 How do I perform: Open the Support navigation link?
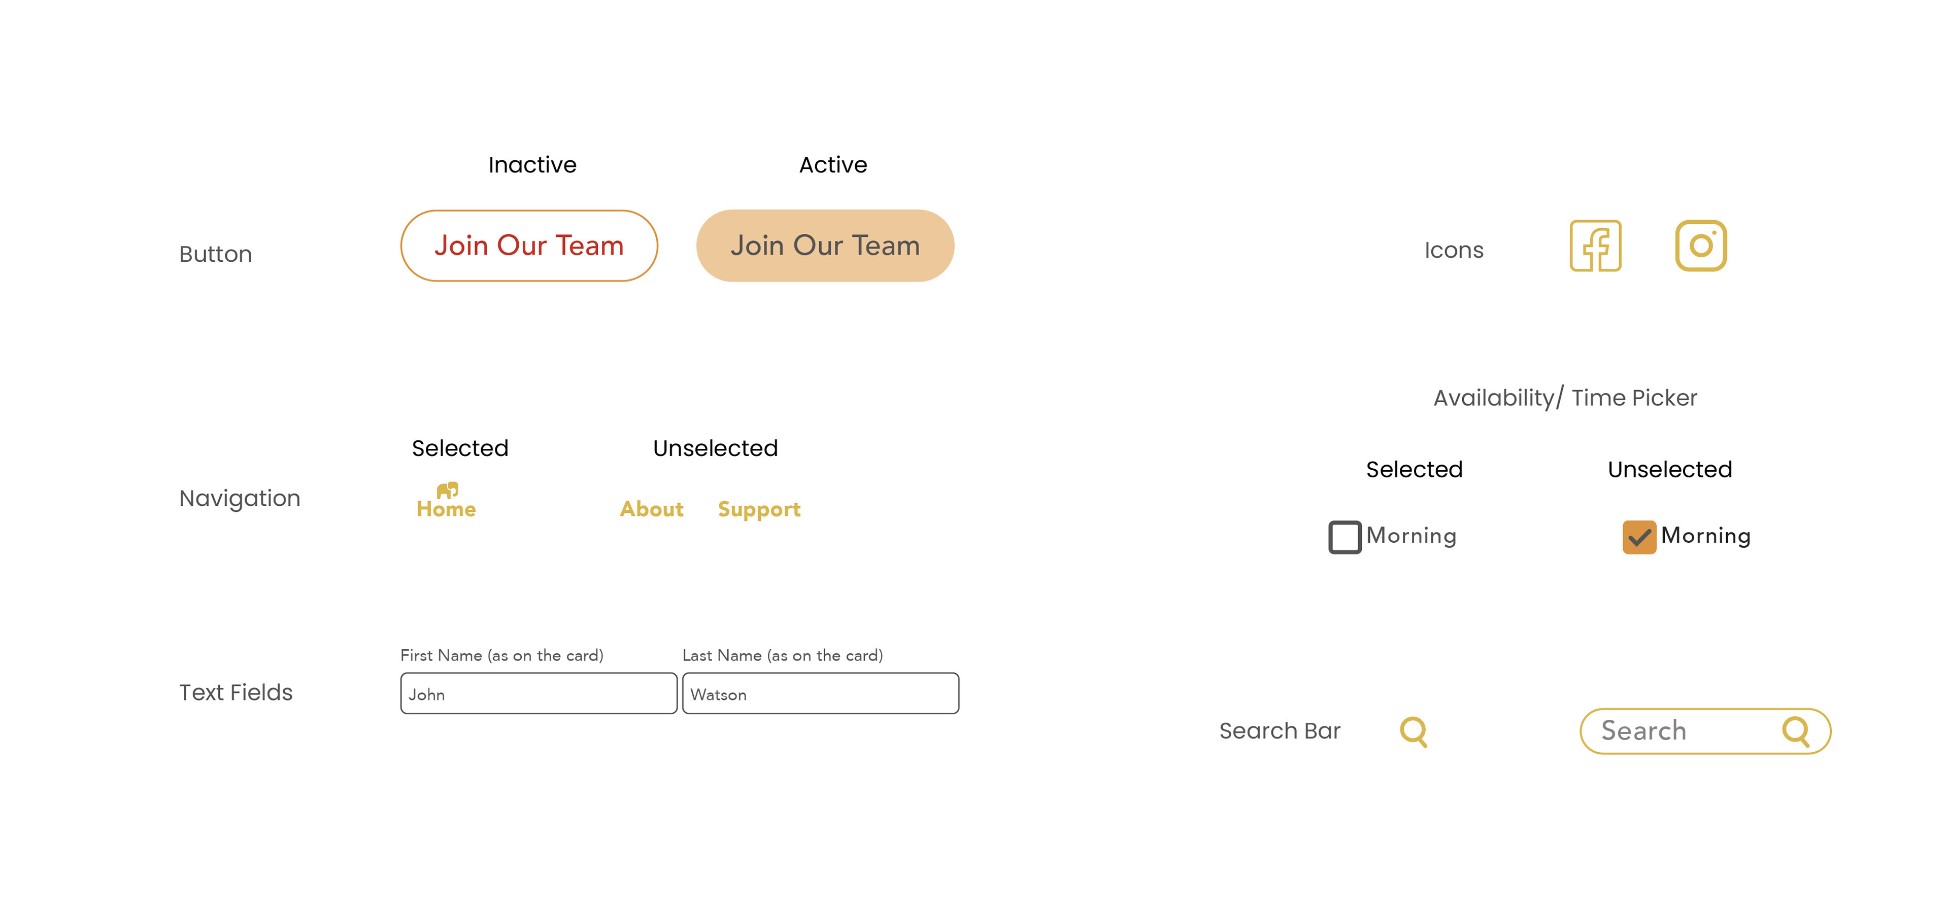coord(759,510)
